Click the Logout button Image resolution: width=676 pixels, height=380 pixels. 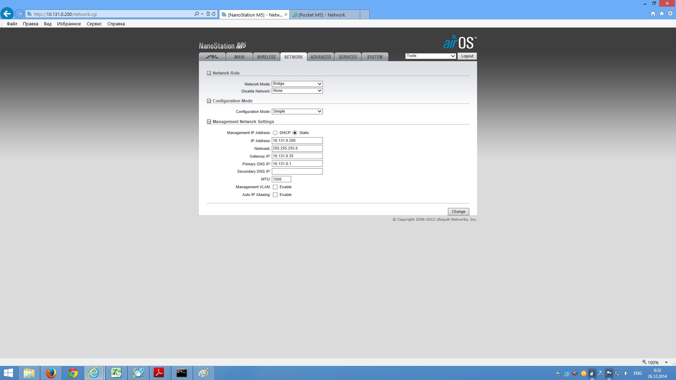[x=467, y=56]
